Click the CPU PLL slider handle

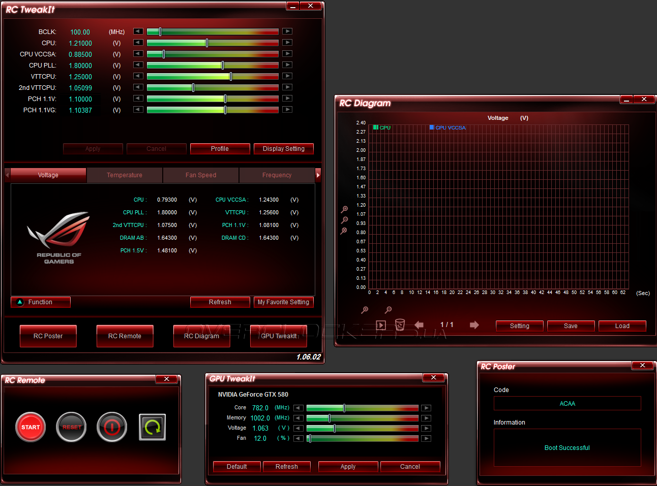point(222,65)
